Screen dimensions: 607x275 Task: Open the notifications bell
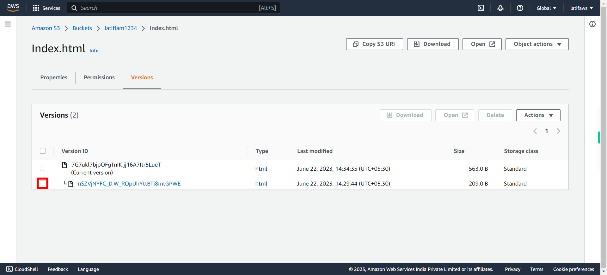[x=500, y=8]
